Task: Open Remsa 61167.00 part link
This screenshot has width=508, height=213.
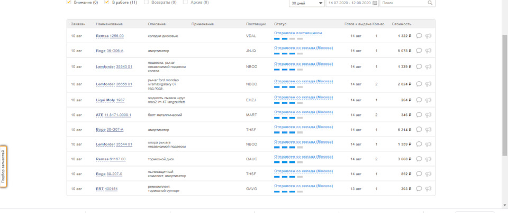Action: (111, 159)
